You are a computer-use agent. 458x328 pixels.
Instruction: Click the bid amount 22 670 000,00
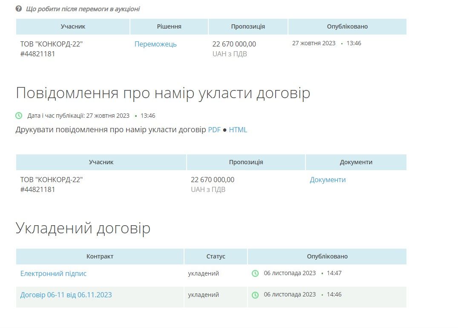tap(235, 44)
